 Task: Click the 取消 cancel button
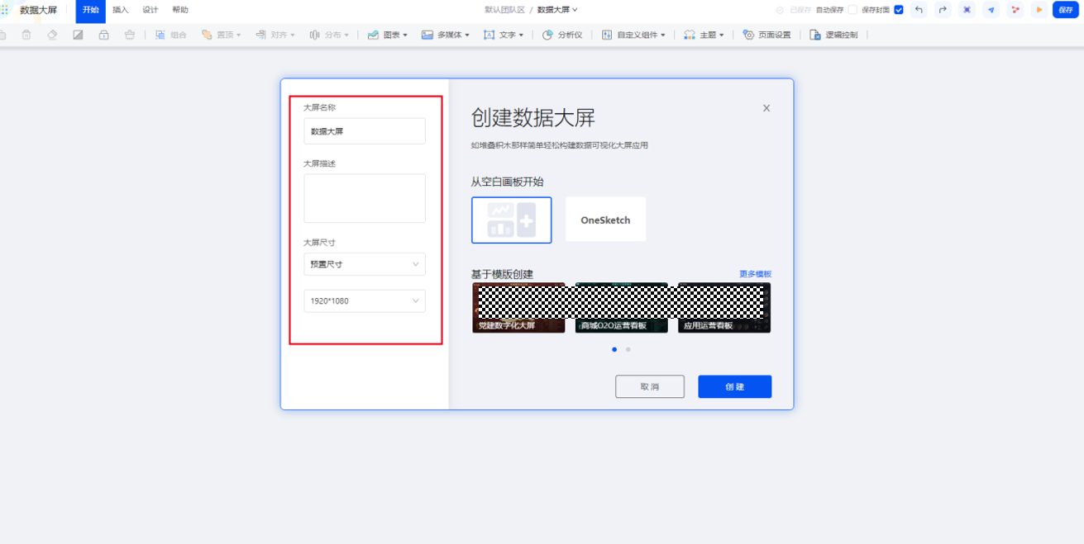pos(650,387)
